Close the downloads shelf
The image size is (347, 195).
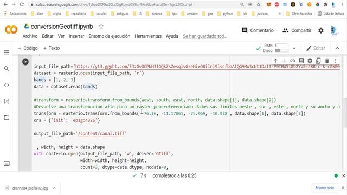click(343, 188)
